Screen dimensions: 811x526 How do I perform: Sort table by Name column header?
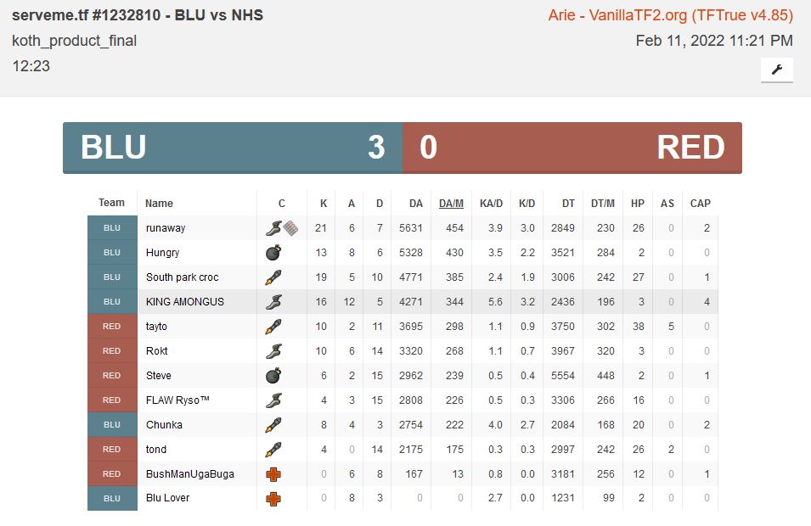pyautogui.click(x=159, y=203)
